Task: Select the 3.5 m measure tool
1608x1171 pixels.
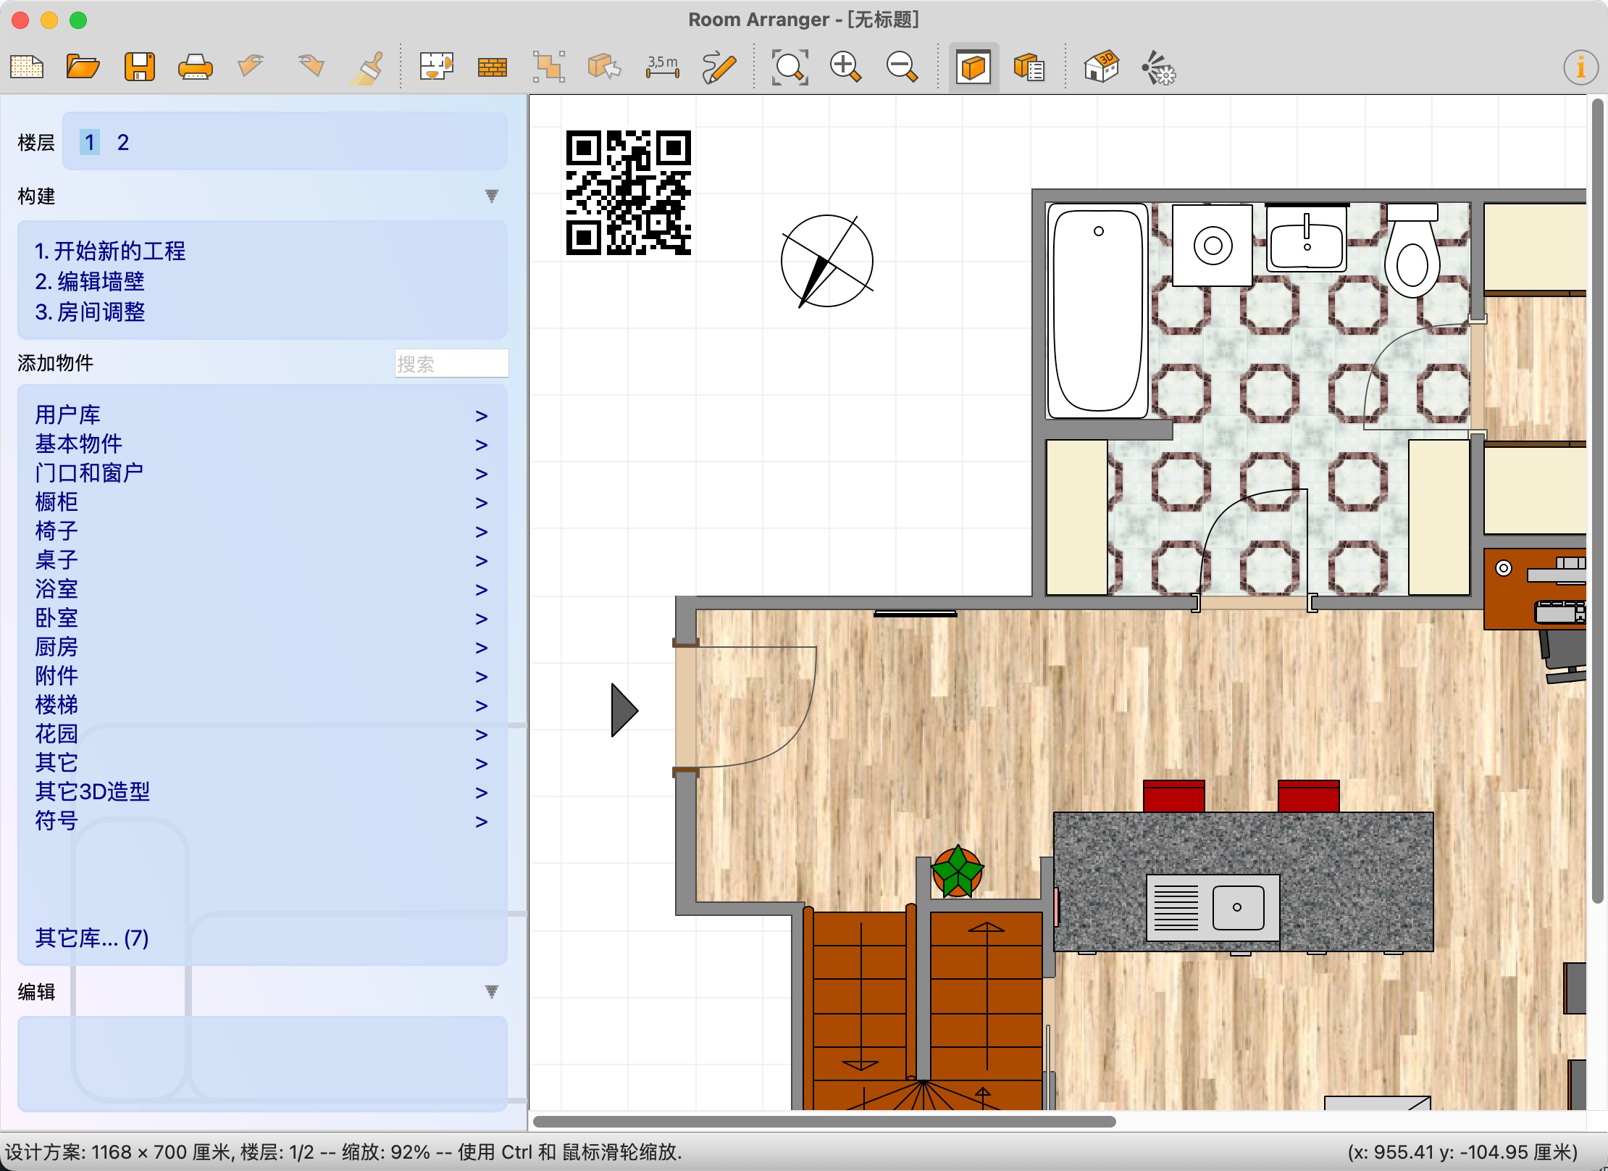Action: coord(663,67)
